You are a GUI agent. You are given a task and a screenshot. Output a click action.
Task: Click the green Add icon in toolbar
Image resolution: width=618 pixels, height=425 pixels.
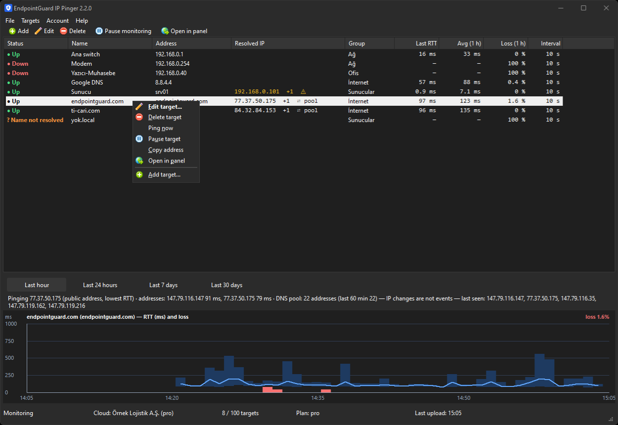point(12,31)
